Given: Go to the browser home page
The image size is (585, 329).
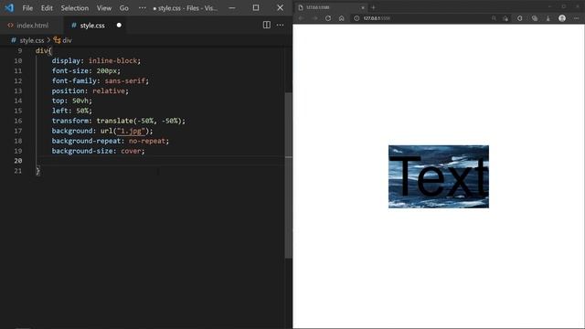Looking at the screenshot, I should click(341, 18).
